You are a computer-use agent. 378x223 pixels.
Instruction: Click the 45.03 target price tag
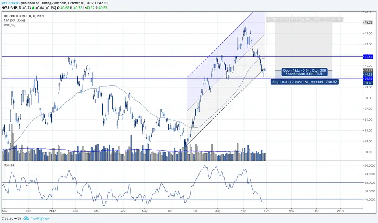[368, 22]
